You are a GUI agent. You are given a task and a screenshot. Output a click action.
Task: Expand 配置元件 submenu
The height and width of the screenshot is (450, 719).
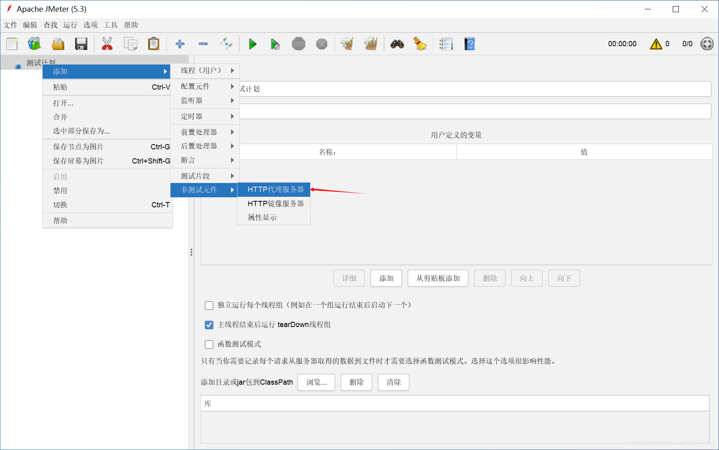(205, 86)
